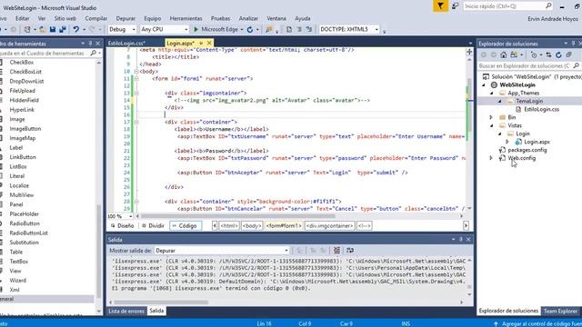Click the document icon after Find in files
This screenshot has width=582, height=327.
pyautogui.click(x=289, y=29)
